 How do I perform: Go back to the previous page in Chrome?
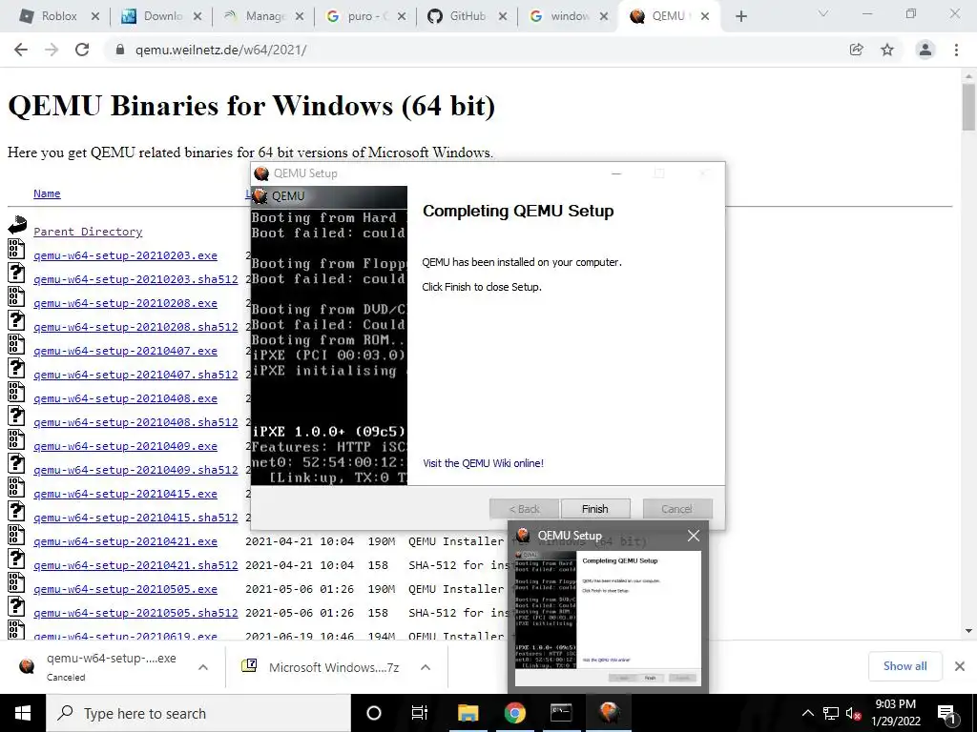(21, 50)
